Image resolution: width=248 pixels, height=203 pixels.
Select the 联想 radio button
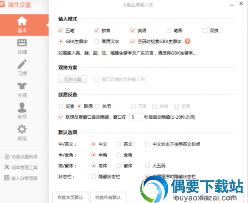[x=79, y=106]
